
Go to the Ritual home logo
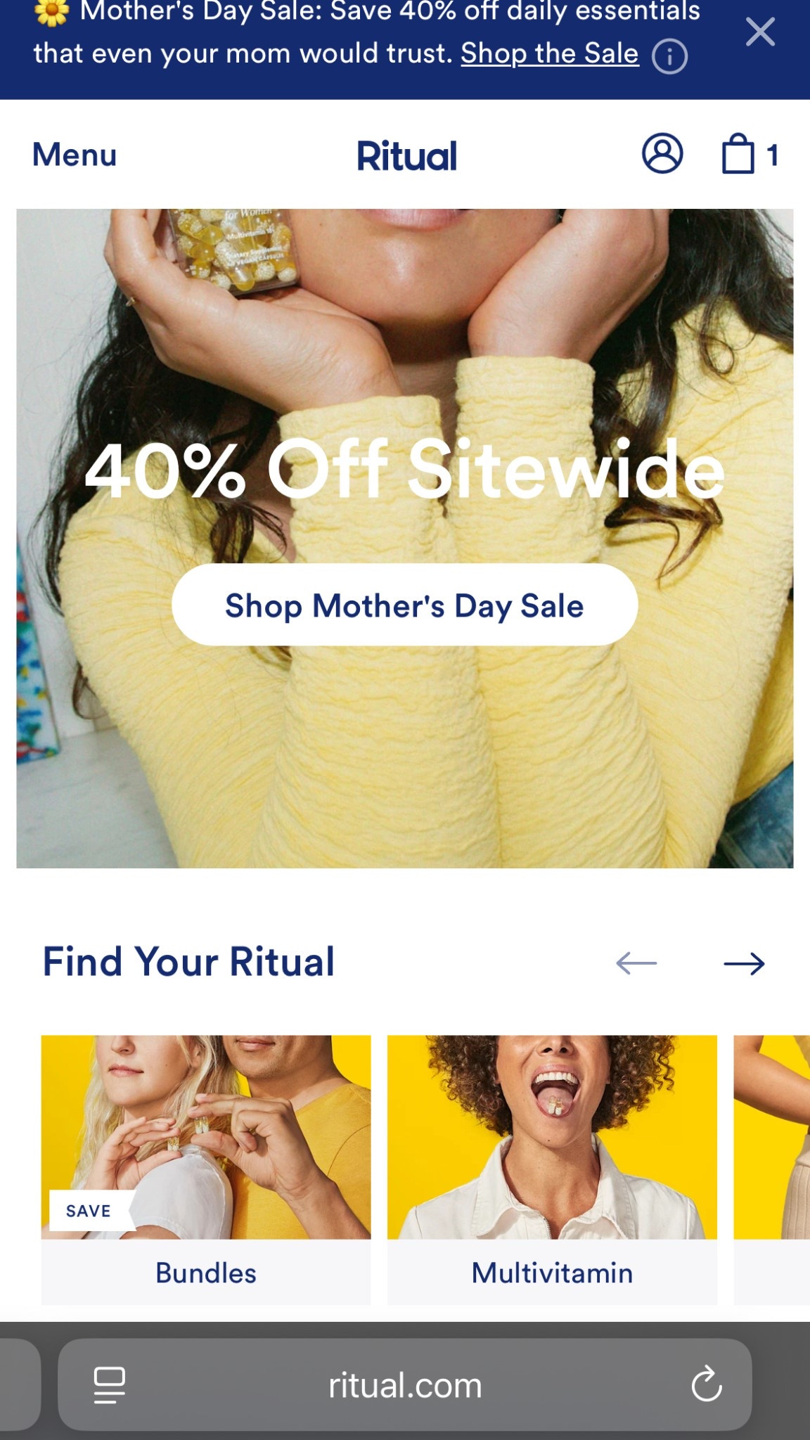pyautogui.click(x=406, y=155)
